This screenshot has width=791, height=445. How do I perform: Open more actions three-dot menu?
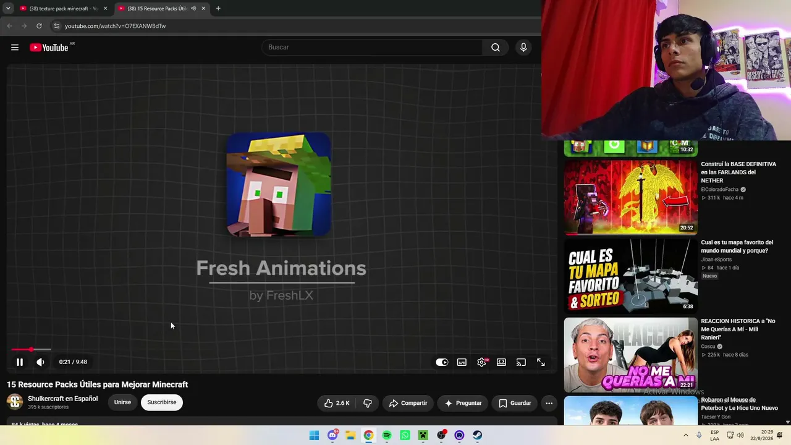click(549, 403)
